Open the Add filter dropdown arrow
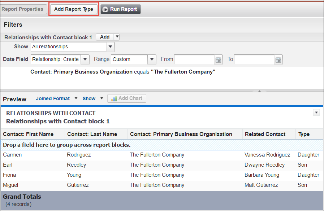324x211 pixels. click(117, 37)
